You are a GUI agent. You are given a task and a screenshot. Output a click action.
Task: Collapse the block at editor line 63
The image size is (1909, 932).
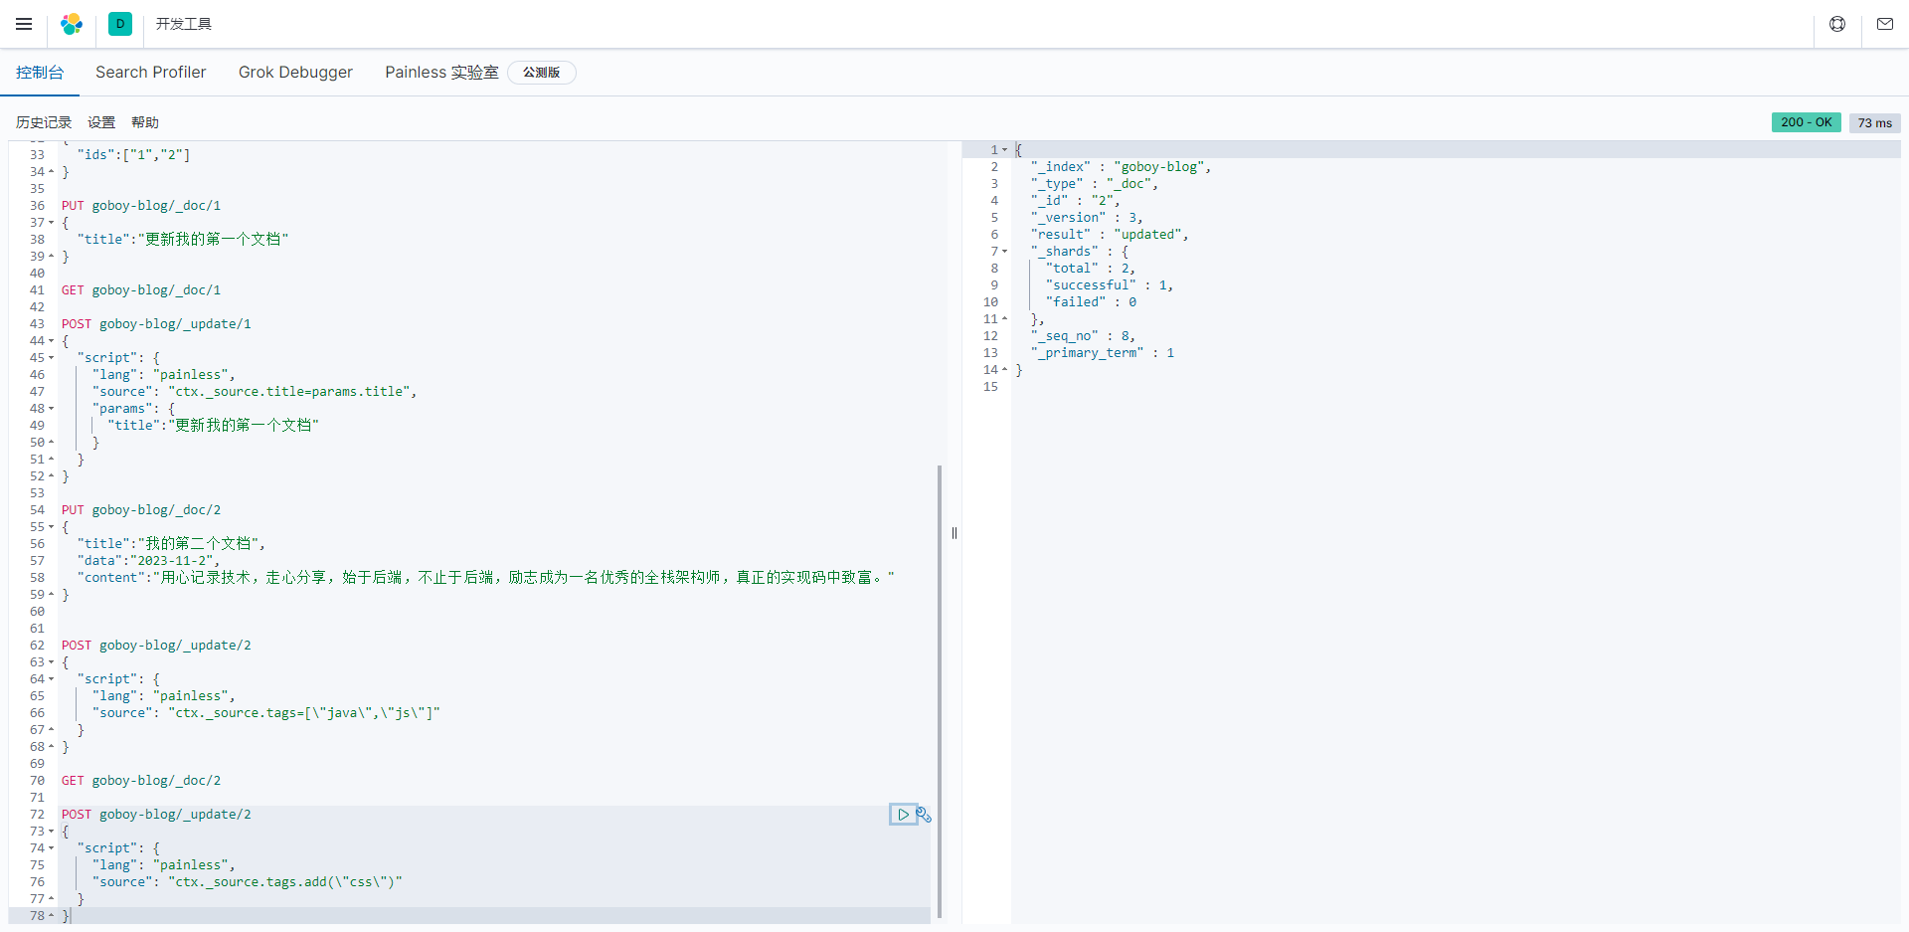click(x=52, y=662)
